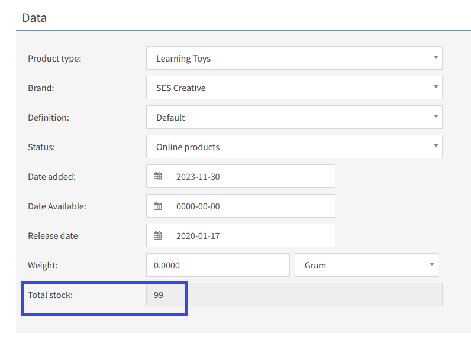Click the Status label
The image size is (471, 343).
click(41, 147)
